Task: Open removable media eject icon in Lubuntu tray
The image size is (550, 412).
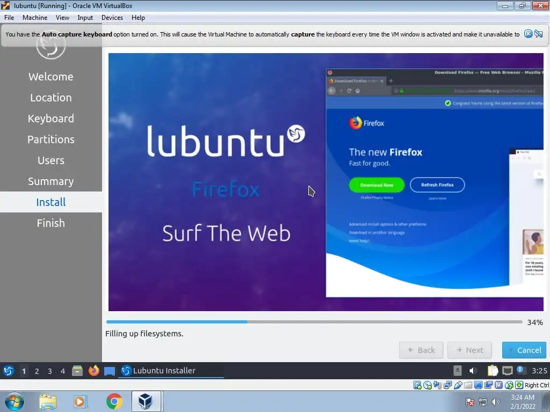Action: coord(458,371)
